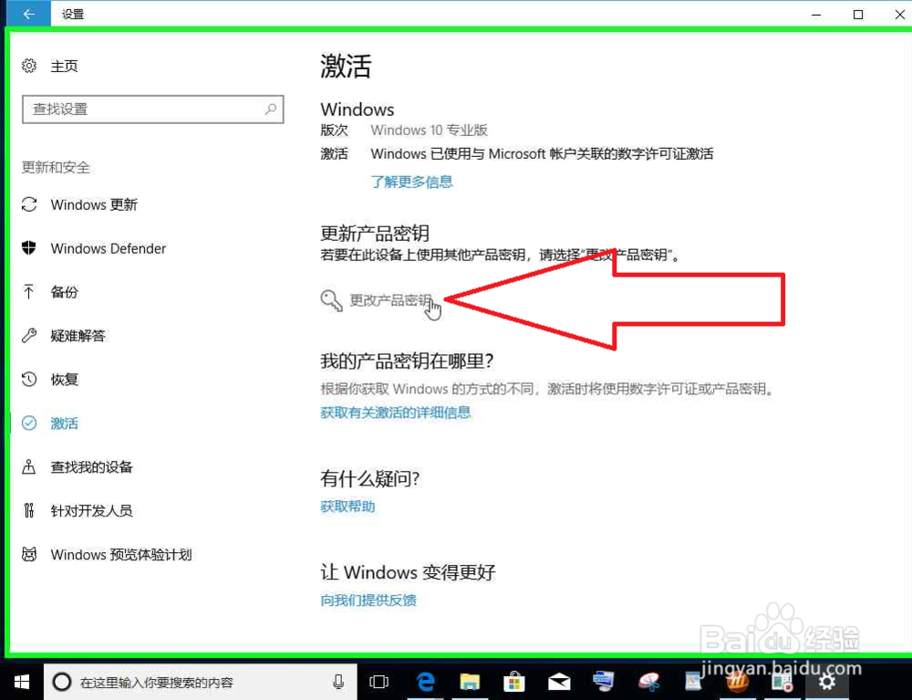This screenshot has height=700, width=912.
Task: Click the microphone icon in taskbar search
Action: pyautogui.click(x=338, y=682)
